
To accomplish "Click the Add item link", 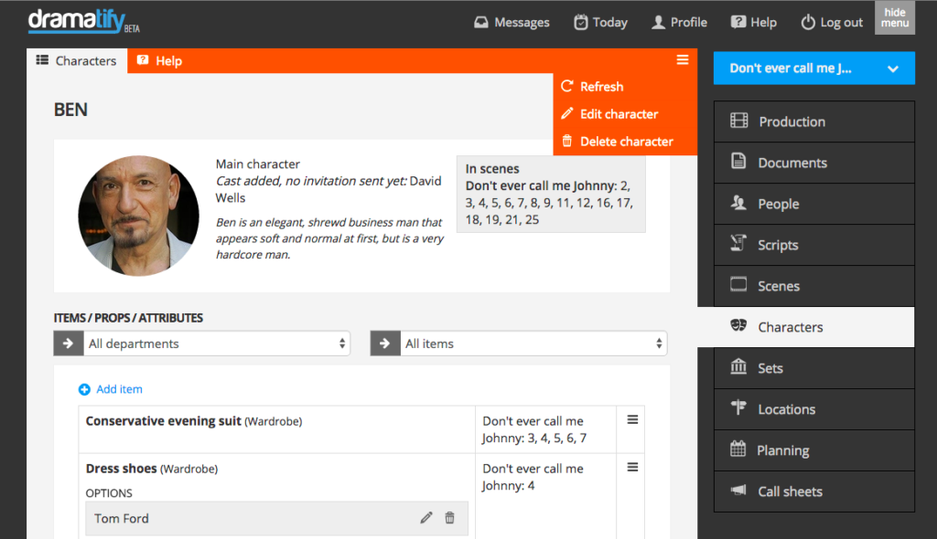I will click(119, 389).
